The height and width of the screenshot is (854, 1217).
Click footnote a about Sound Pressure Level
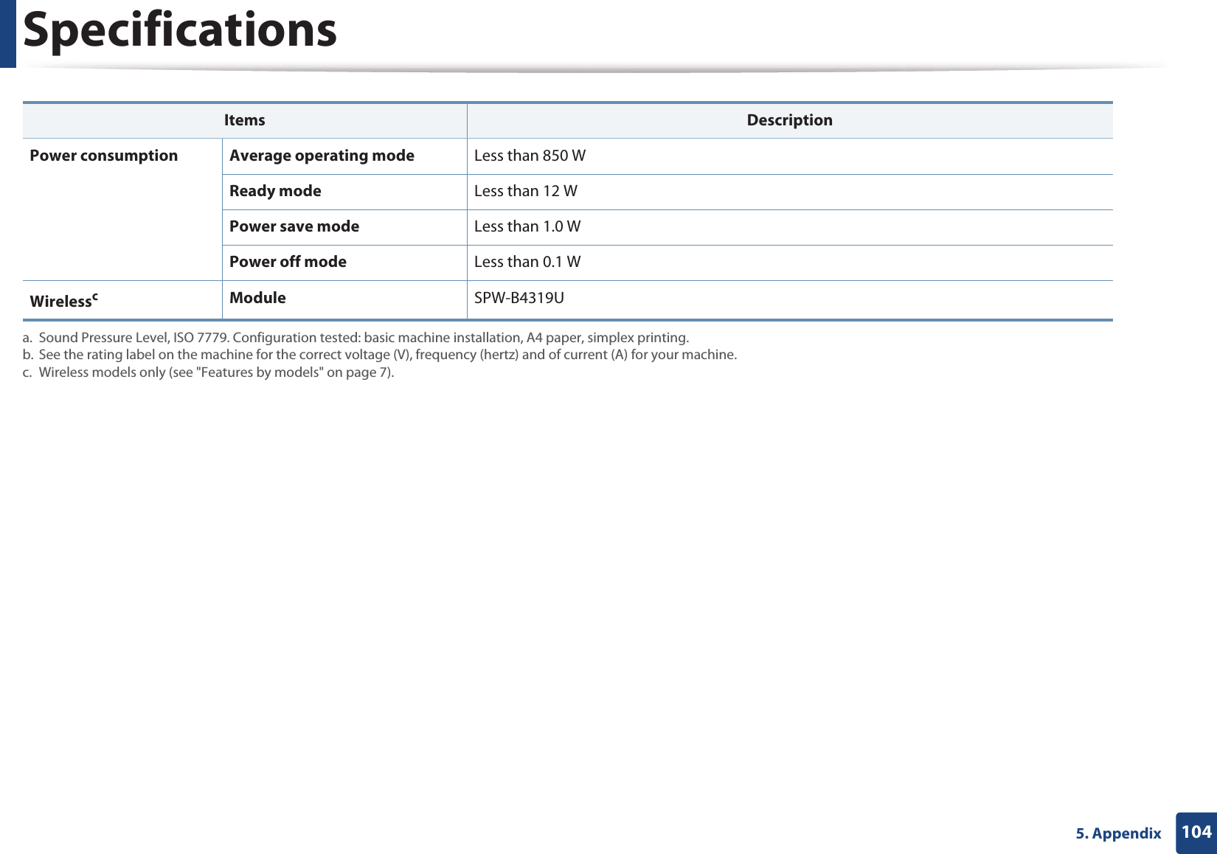coord(356,338)
